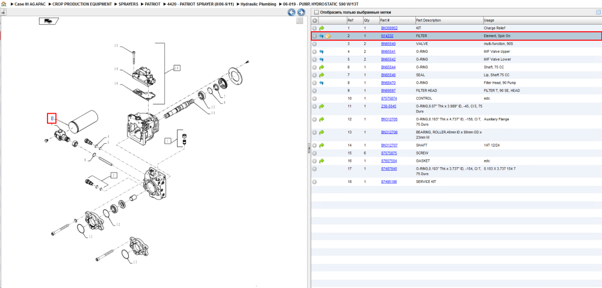Screen dimensions: 602x288
Task: Select 'multi-function, 90S' usage cell
Action: (x=498, y=44)
